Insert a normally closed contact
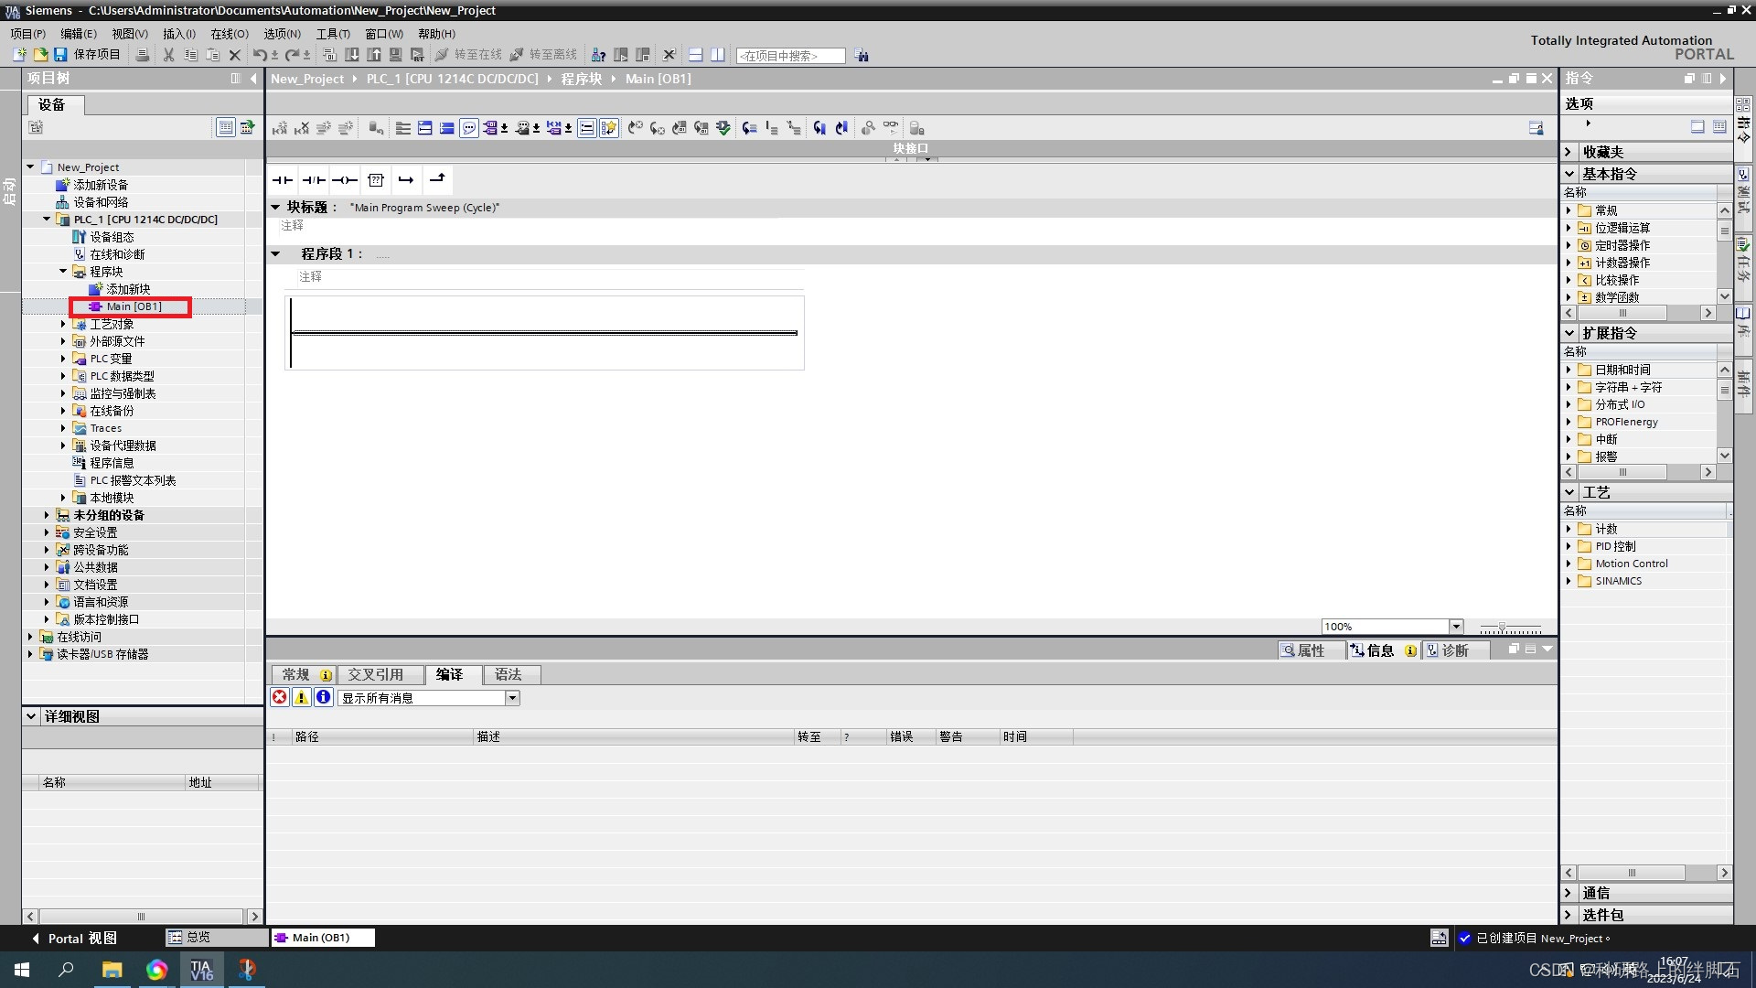This screenshot has width=1756, height=988. (314, 180)
